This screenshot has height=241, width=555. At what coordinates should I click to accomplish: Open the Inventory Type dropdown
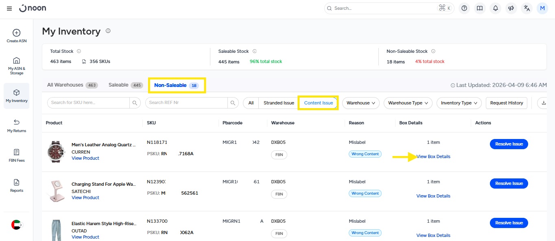click(459, 103)
